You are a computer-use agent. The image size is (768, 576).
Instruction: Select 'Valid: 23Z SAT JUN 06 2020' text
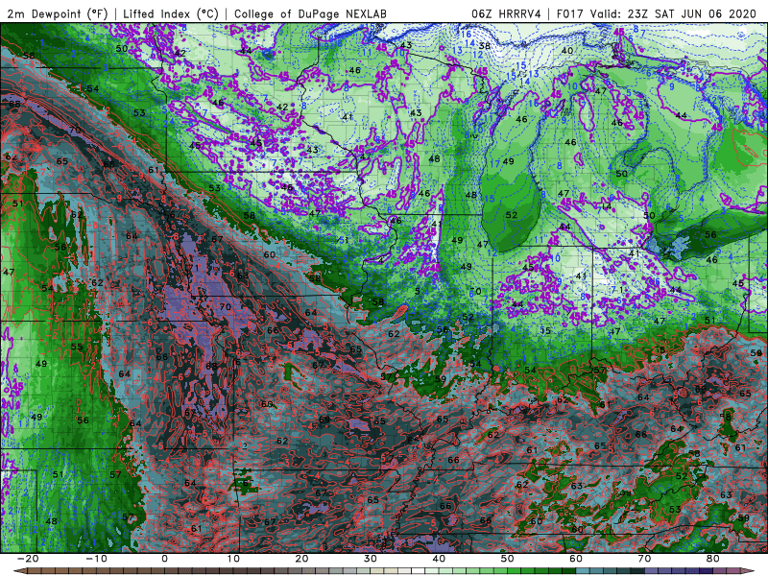tap(674, 13)
